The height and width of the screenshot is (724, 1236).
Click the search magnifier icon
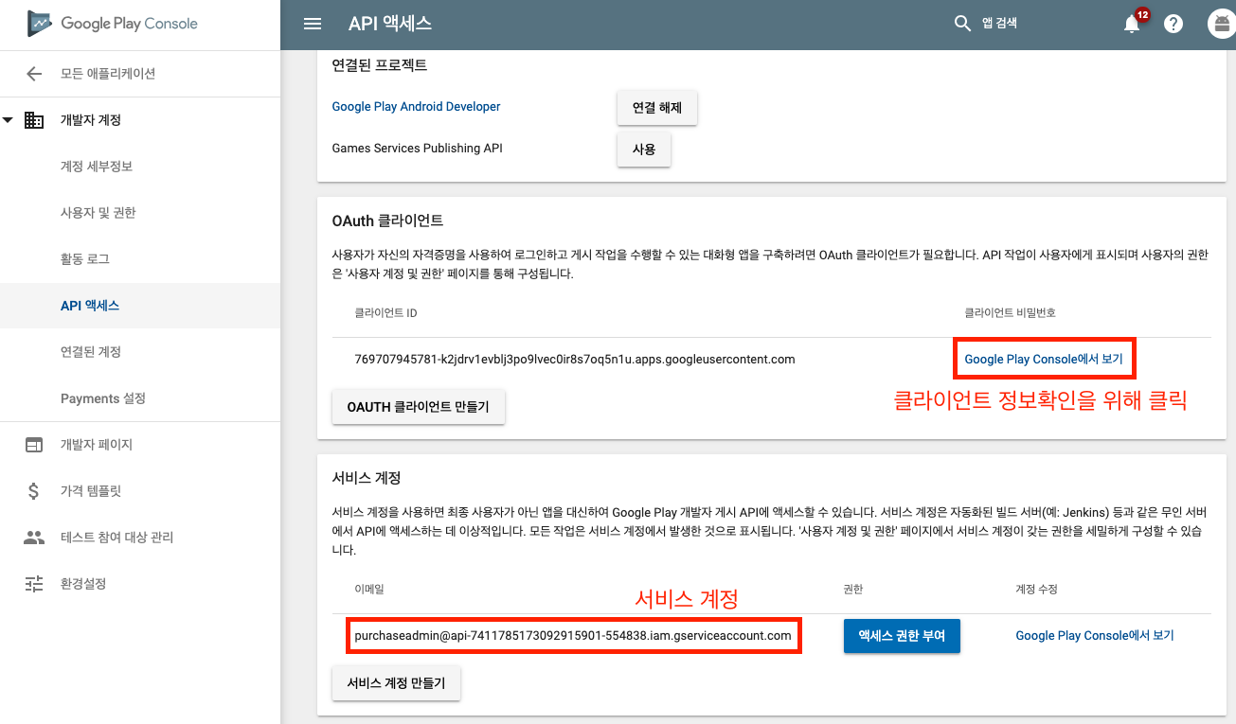point(962,24)
